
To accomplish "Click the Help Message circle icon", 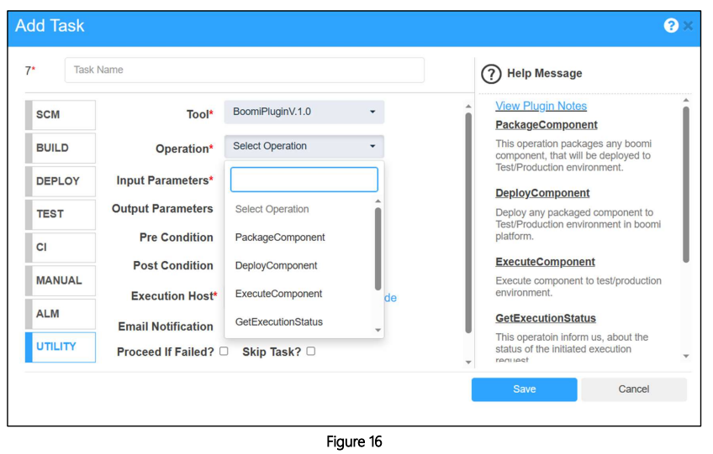I will (x=491, y=74).
